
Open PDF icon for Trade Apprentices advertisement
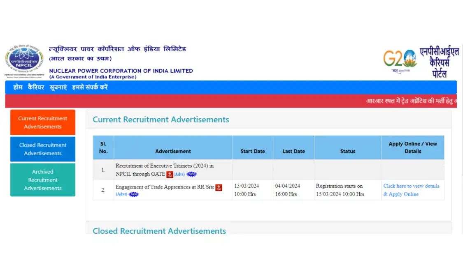219,187
